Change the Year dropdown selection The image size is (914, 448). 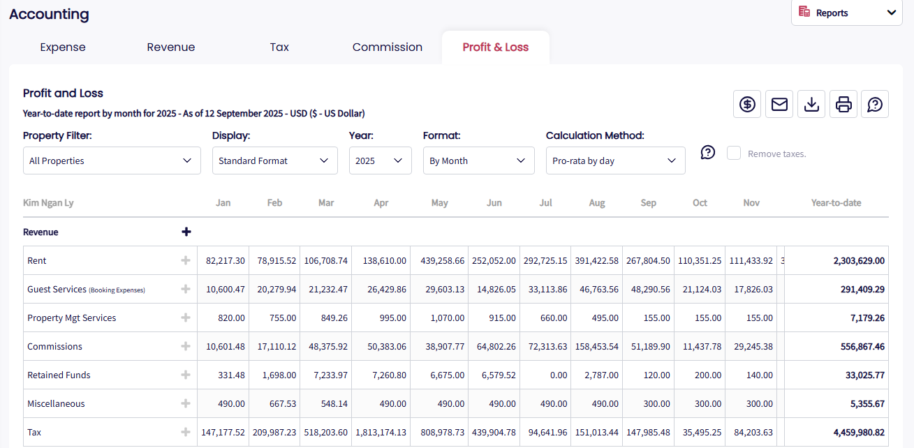[380, 160]
